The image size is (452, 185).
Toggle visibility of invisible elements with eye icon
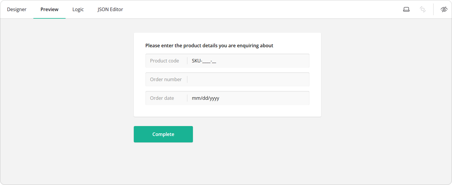(444, 9)
